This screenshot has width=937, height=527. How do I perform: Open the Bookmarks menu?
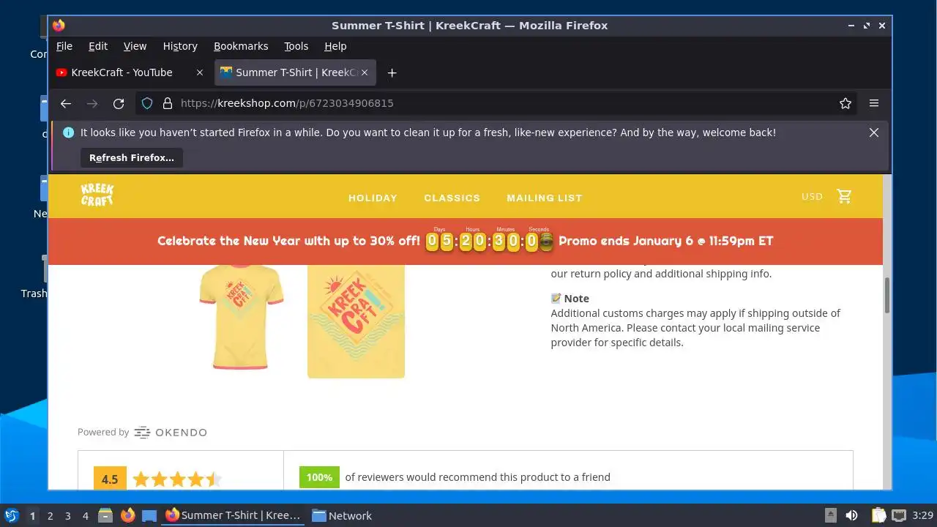click(x=241, y=46)
